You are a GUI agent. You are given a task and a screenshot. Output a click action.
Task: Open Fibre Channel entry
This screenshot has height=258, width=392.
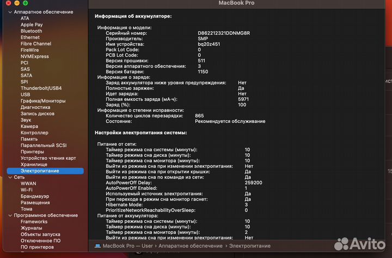tap(36, 44)
